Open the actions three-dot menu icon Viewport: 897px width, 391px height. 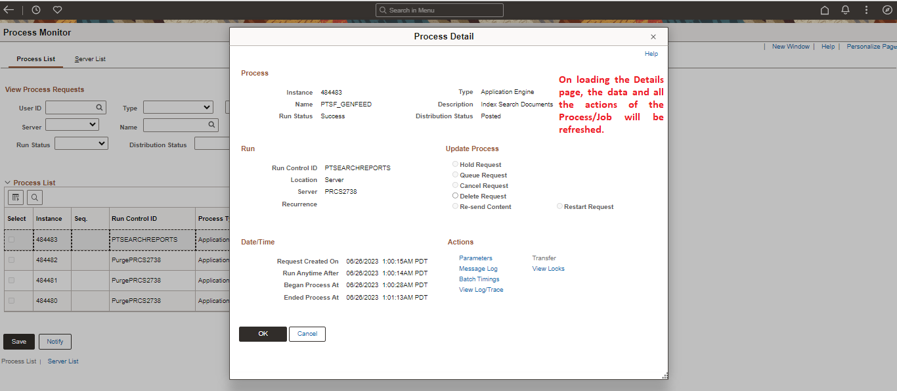tap(866, 9)
